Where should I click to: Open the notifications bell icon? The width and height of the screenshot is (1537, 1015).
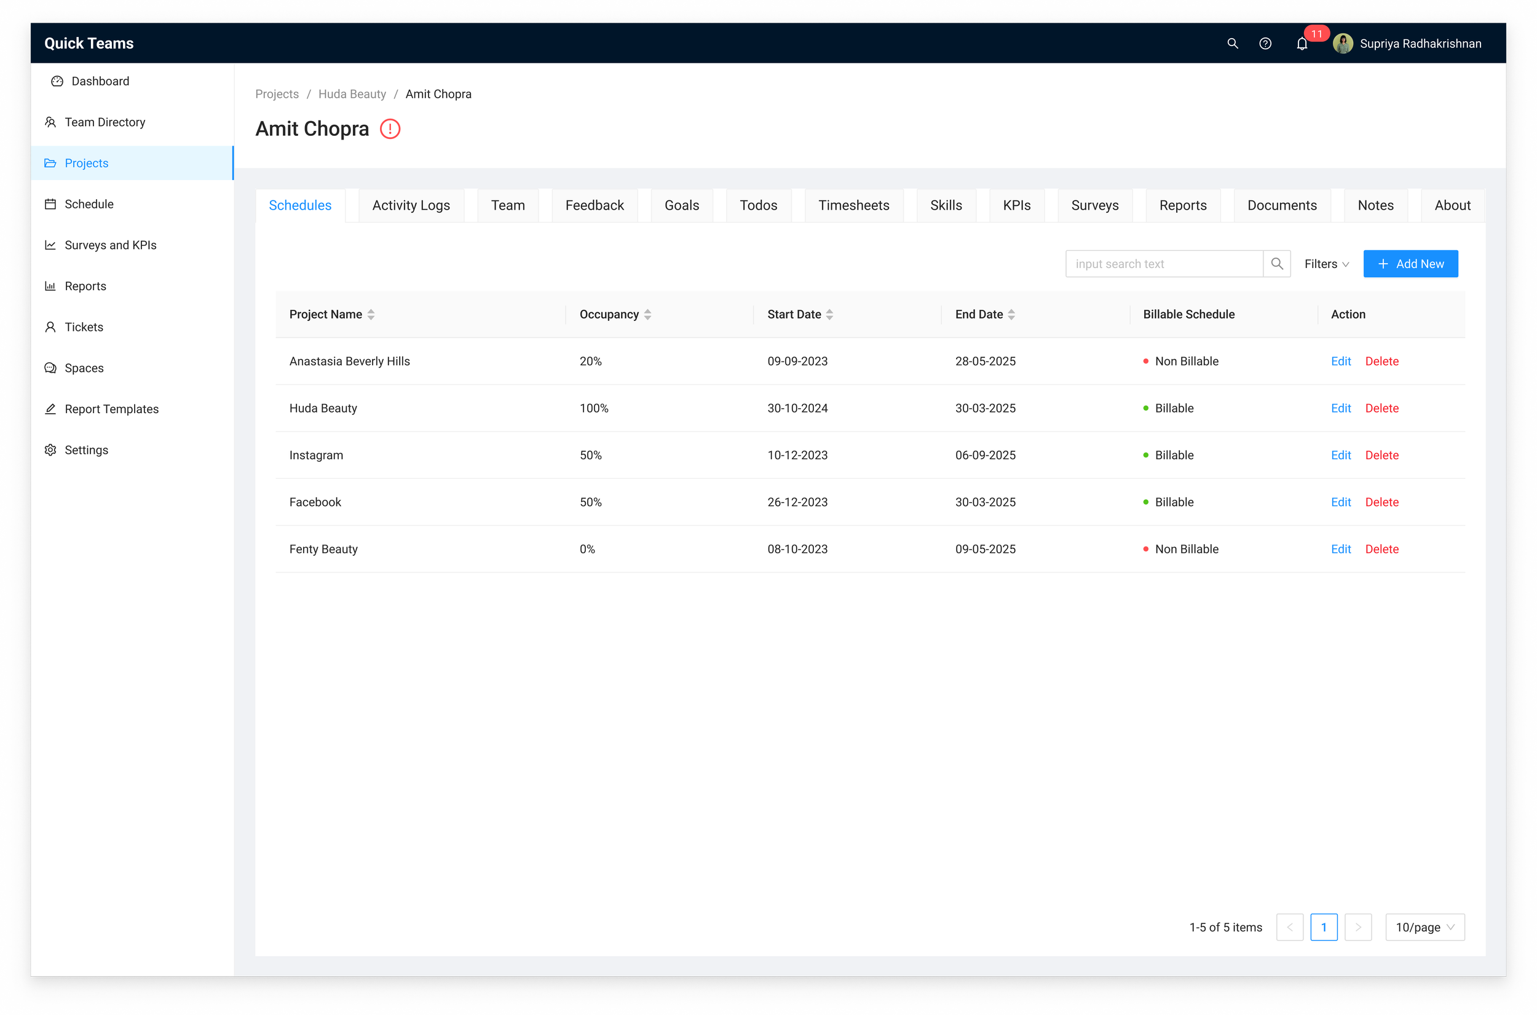1302,44
